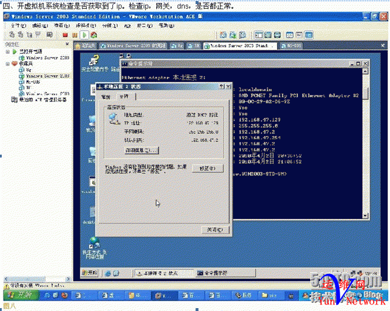Click the appliance view toolbar icon

[x=299, y=35]
